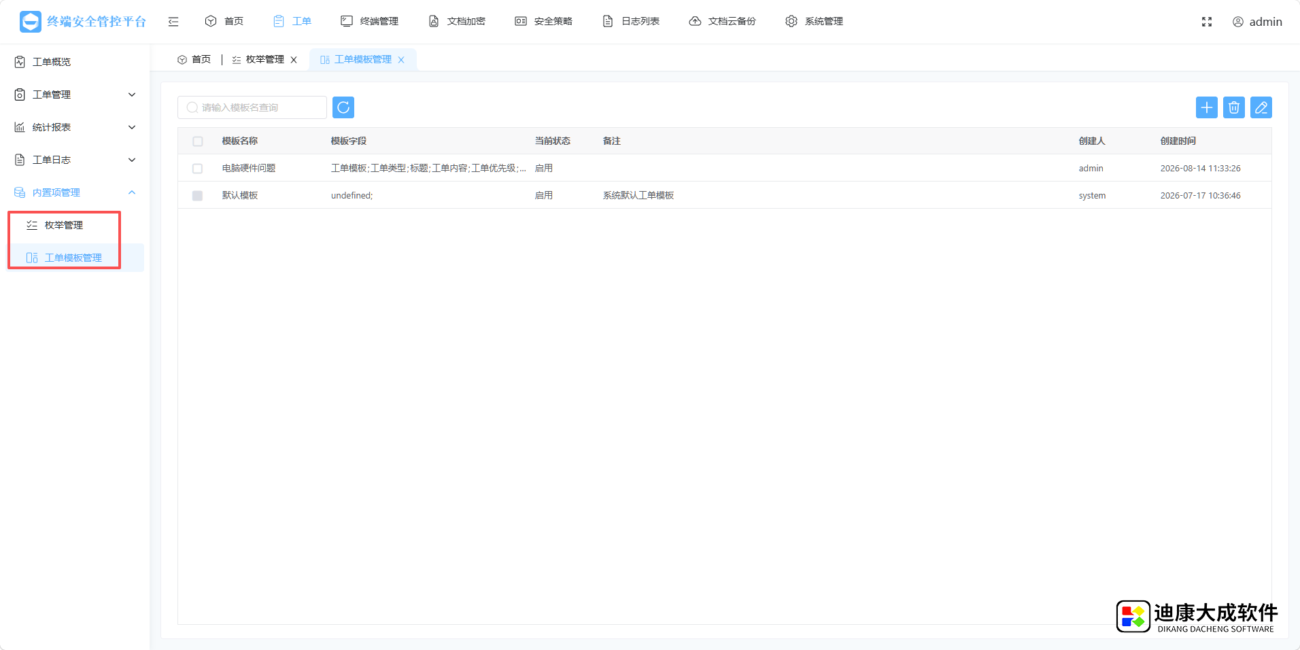Click the 创建时间 column header
Viewport: 1300px width, 650px height.
tap(1178, 141)
